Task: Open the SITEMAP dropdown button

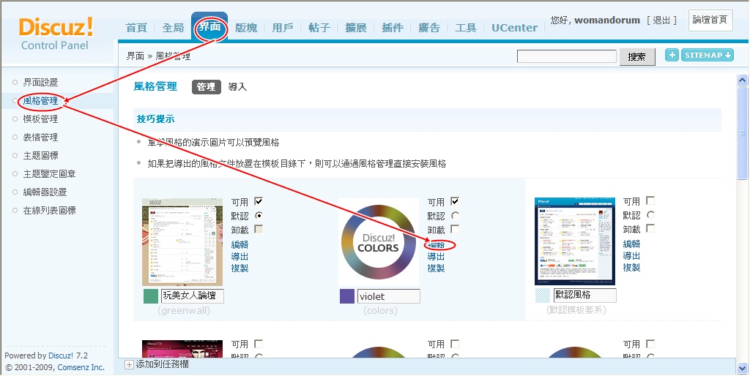Action: [x=708, y=55]
